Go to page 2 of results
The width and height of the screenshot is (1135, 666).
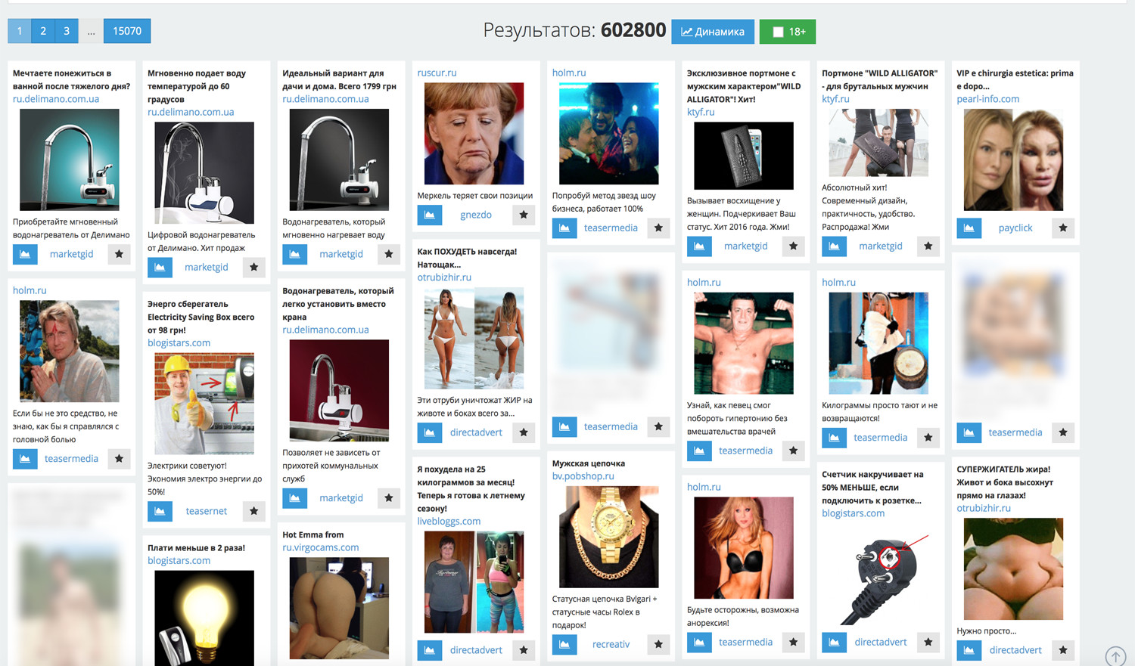(x=43, y=31)
